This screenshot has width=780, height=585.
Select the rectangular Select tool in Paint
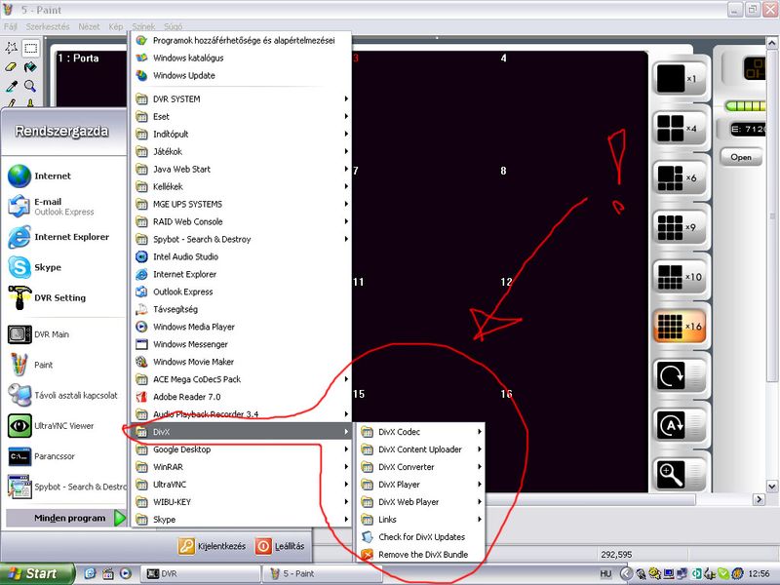pos(31,48)
